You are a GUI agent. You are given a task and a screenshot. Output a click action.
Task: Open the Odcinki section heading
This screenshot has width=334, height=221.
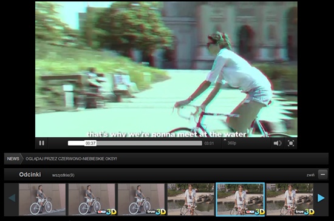click(x=30, y=175)
